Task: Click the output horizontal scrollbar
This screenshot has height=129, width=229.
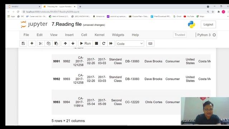Action: coord(90,125)
